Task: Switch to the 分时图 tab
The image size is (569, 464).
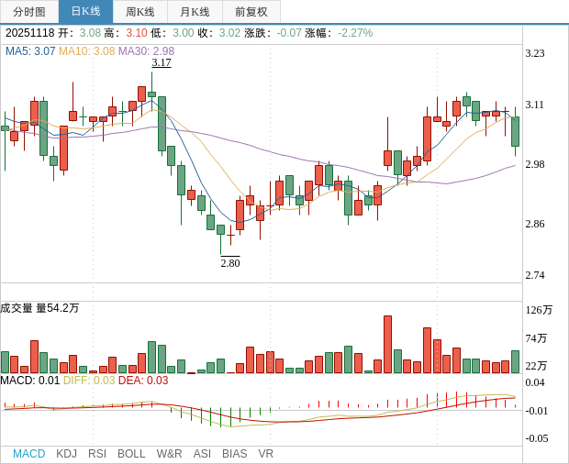Action: [29, 12]
